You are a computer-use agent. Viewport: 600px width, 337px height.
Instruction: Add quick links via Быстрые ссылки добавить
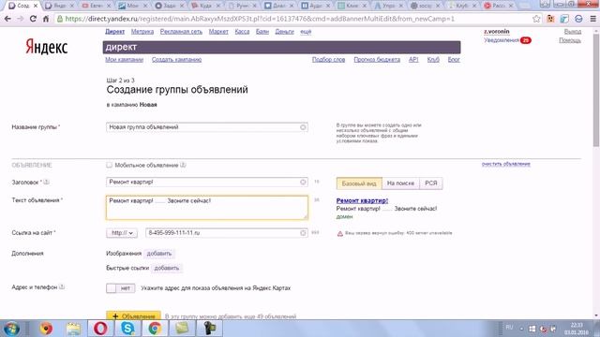pyautogui.click(x=167, y=268)
